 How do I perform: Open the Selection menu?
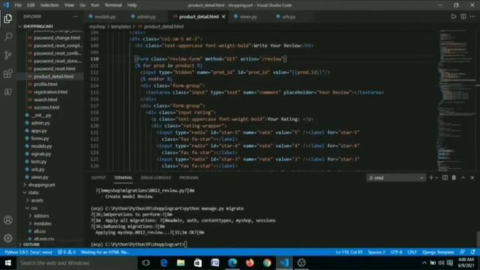click(x=49, y=5)
